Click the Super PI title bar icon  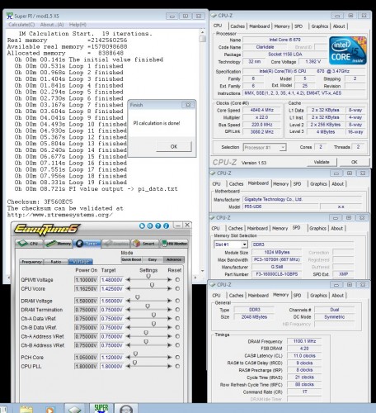(10, 16)
